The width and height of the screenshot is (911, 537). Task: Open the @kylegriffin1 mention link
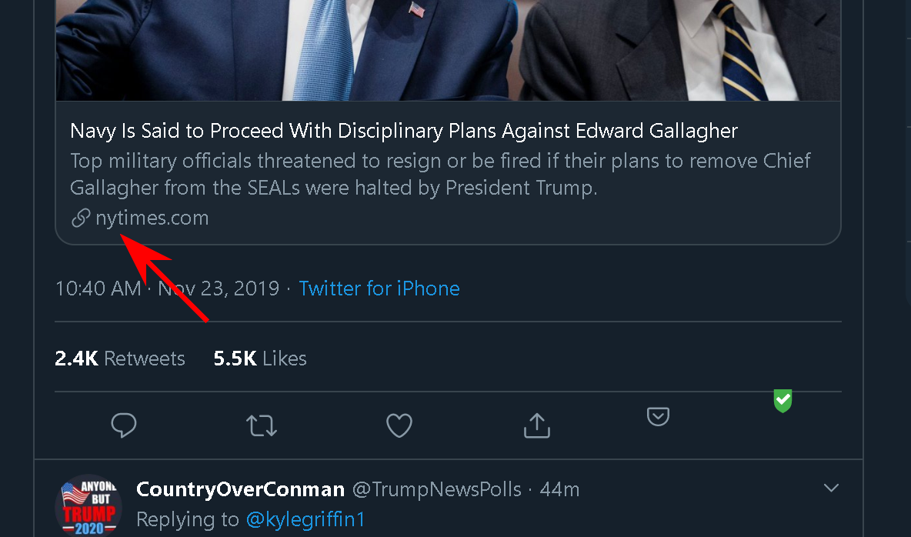pyautogui.click(x=305, y=519)
